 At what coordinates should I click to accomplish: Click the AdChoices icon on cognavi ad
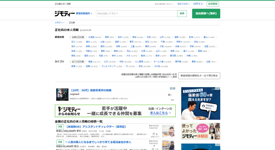pos(171,88)
